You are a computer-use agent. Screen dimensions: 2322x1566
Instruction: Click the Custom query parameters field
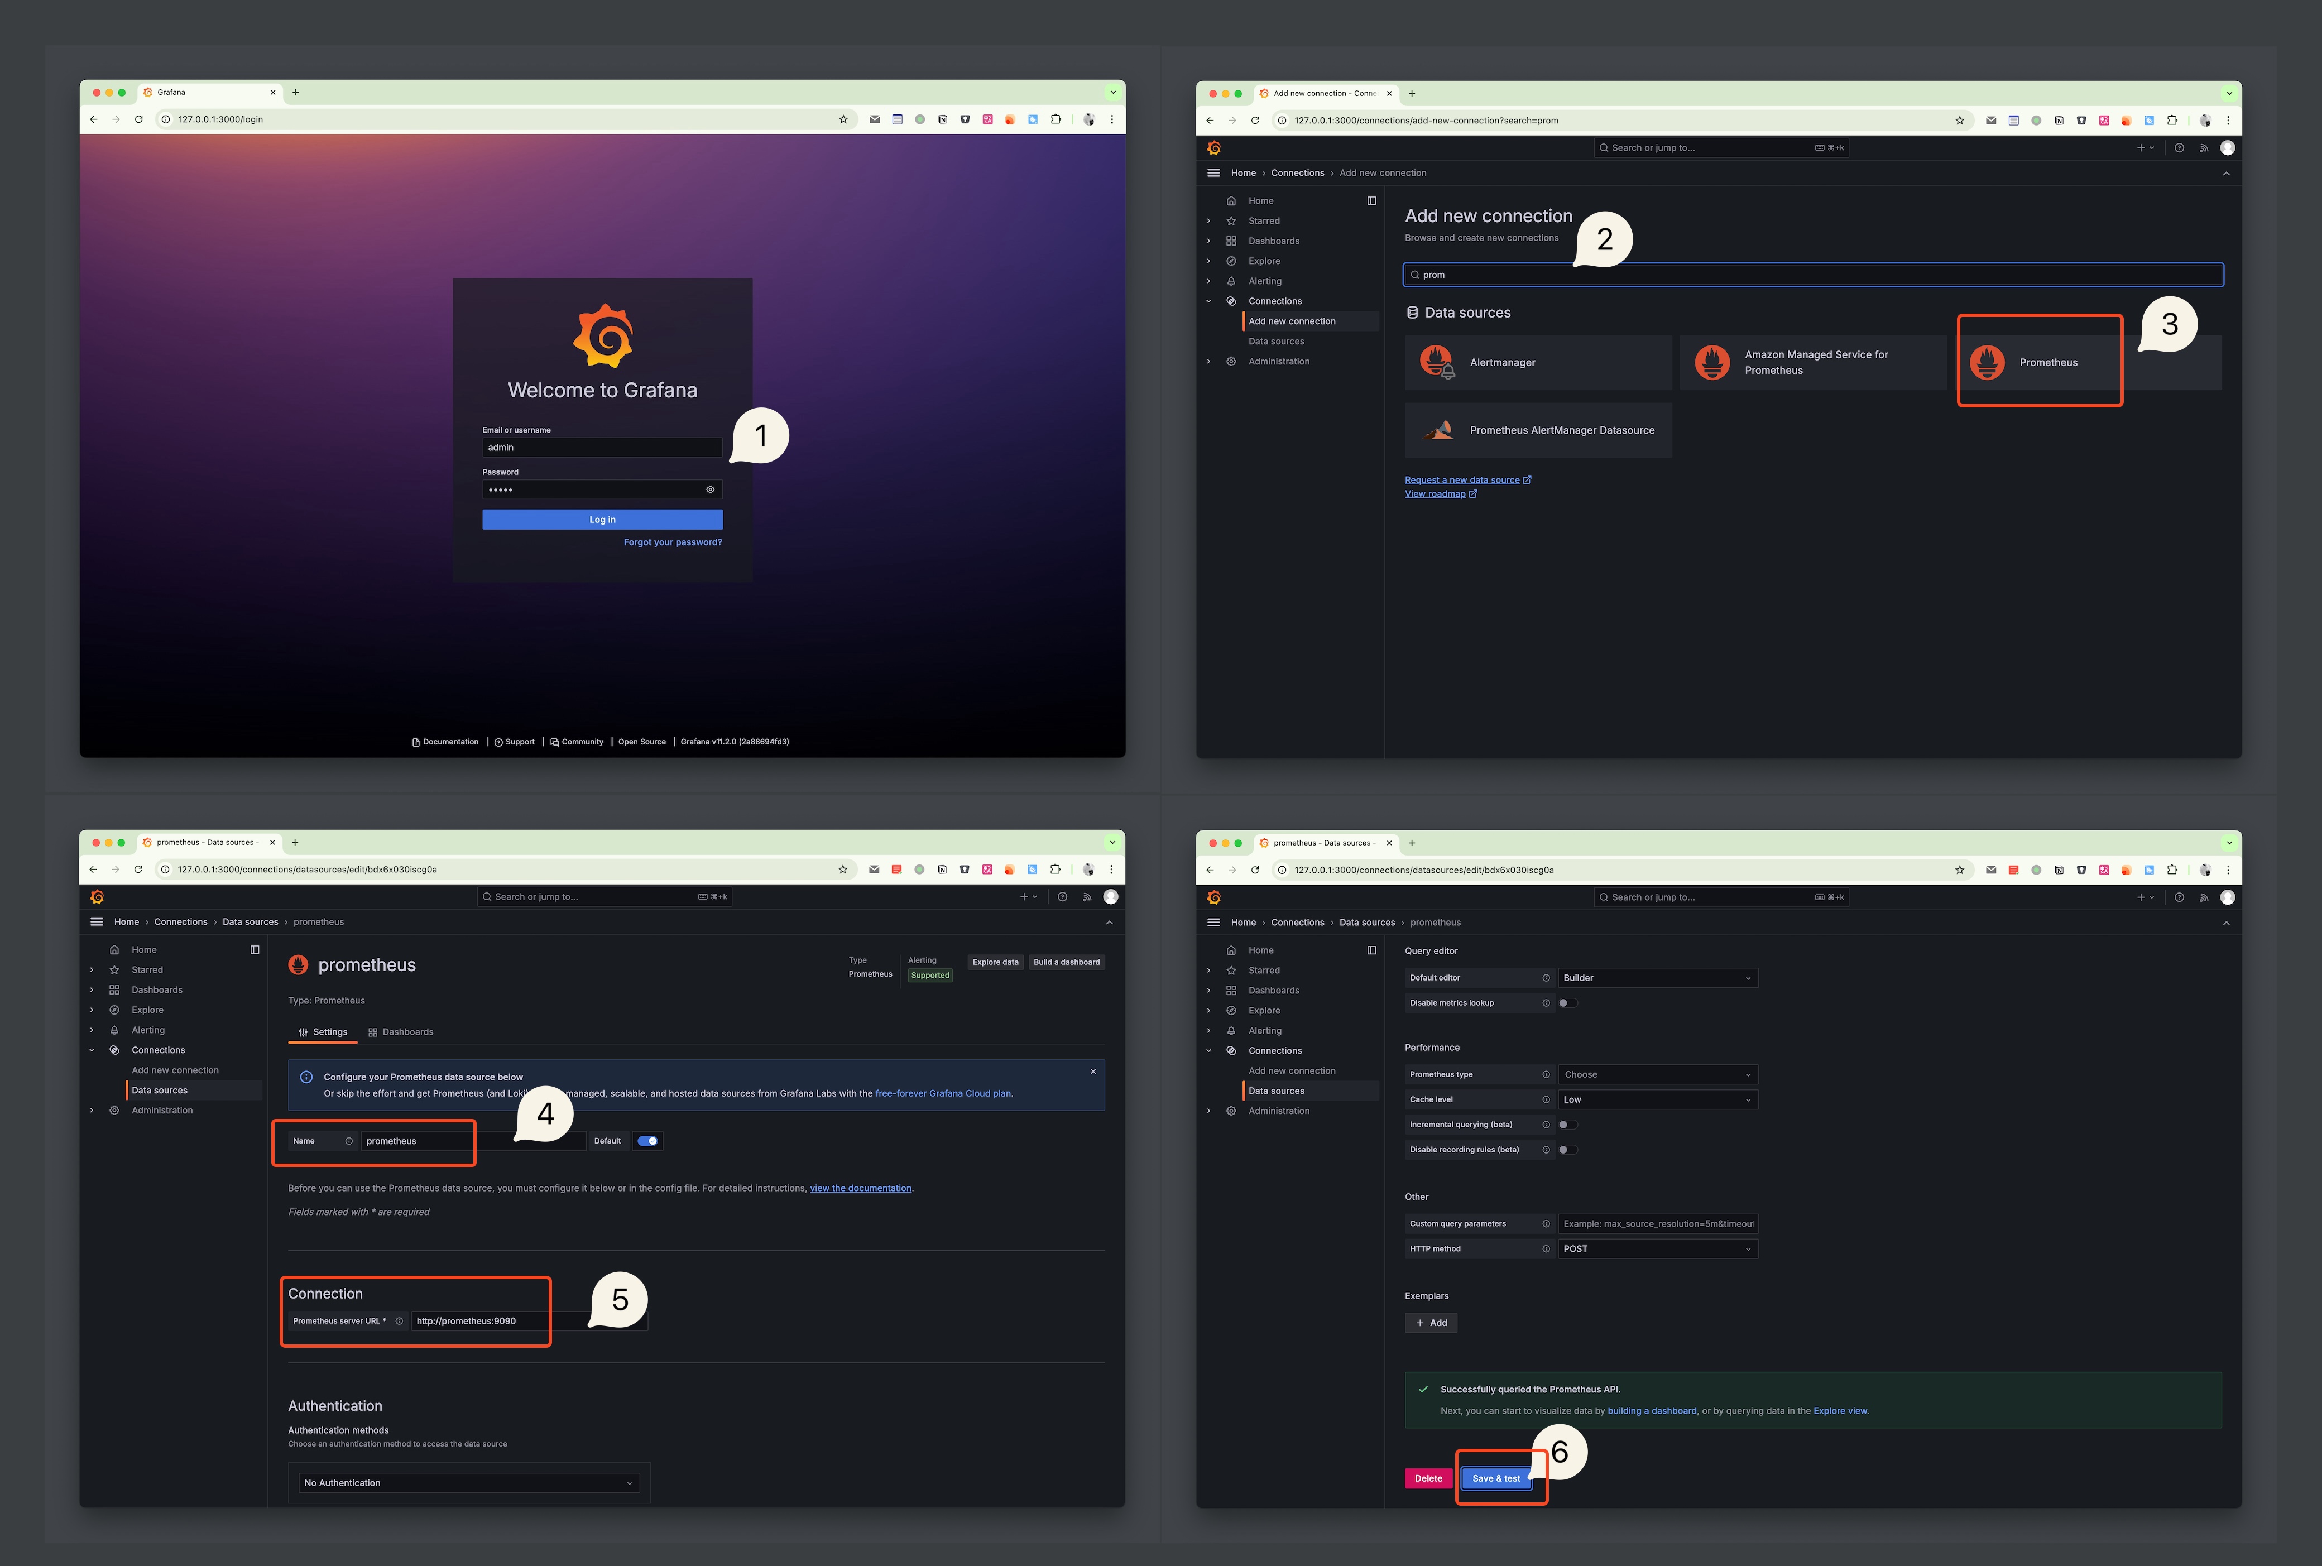tap(1658, 1223)
